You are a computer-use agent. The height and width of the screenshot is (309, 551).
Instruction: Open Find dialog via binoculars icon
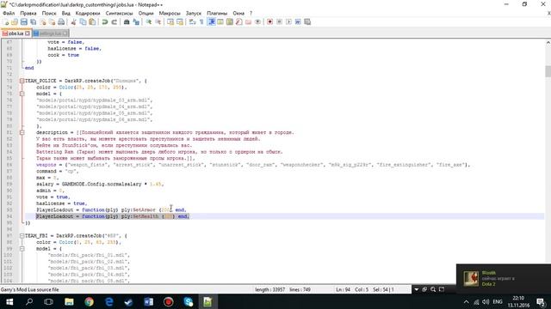click(x=127, y=22)
